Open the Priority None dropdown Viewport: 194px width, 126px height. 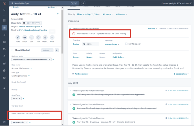[90, 57]
